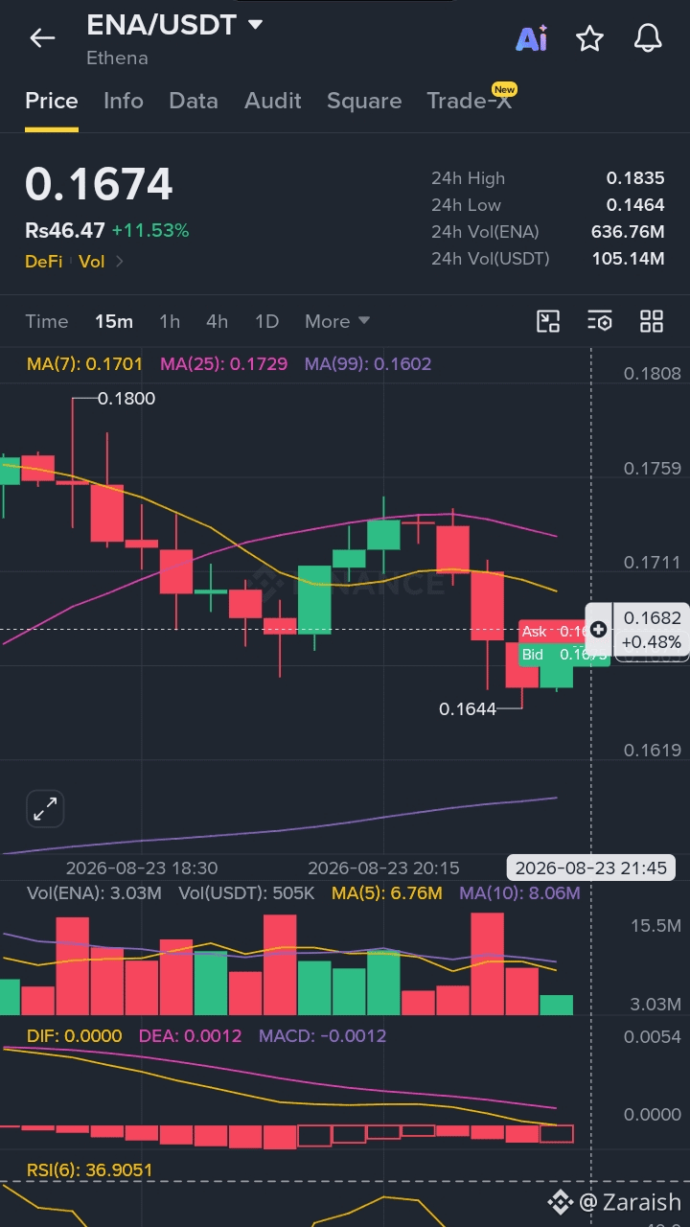This screenshot has width=690, height=1227.
Task: Tap the MA(99): 0.1602 indicator label
Action: (x=368, y=364)
